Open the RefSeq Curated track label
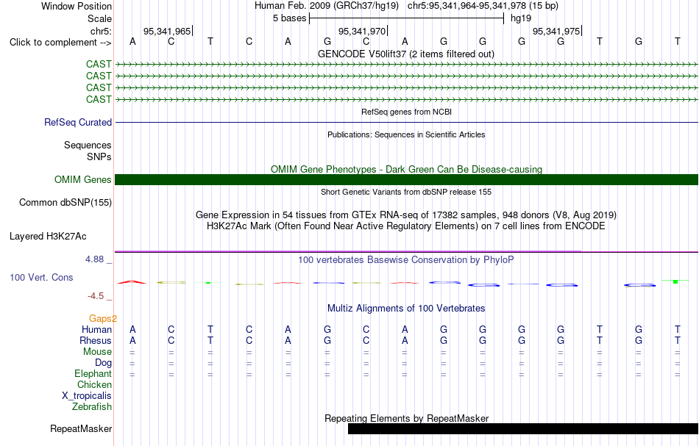This screenshot has height=446, width=699. 78,123
